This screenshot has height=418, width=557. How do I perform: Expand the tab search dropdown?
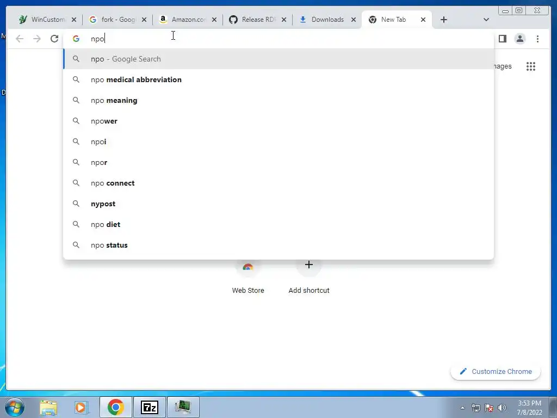[x=486, y=20]
